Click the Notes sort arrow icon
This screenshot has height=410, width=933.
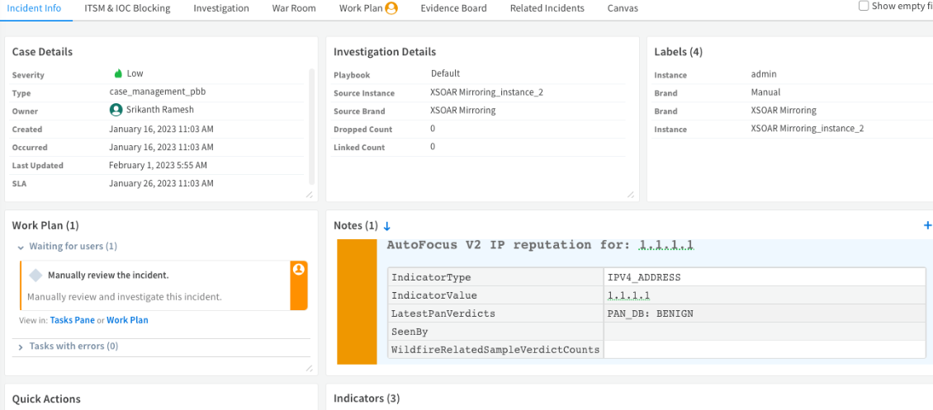coord(386,226)
